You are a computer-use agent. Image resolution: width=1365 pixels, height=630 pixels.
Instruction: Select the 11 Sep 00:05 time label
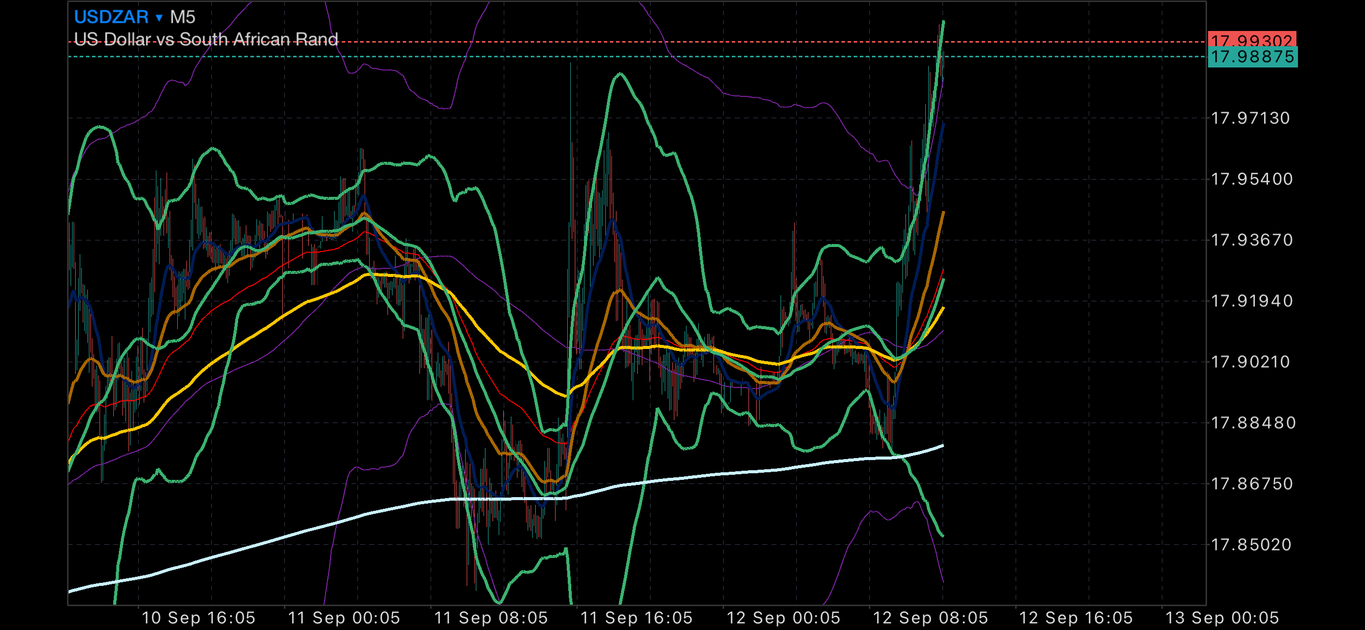[344, 618]
